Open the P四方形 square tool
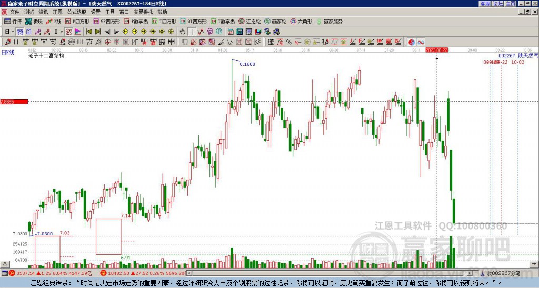 (x=77, y=21)
